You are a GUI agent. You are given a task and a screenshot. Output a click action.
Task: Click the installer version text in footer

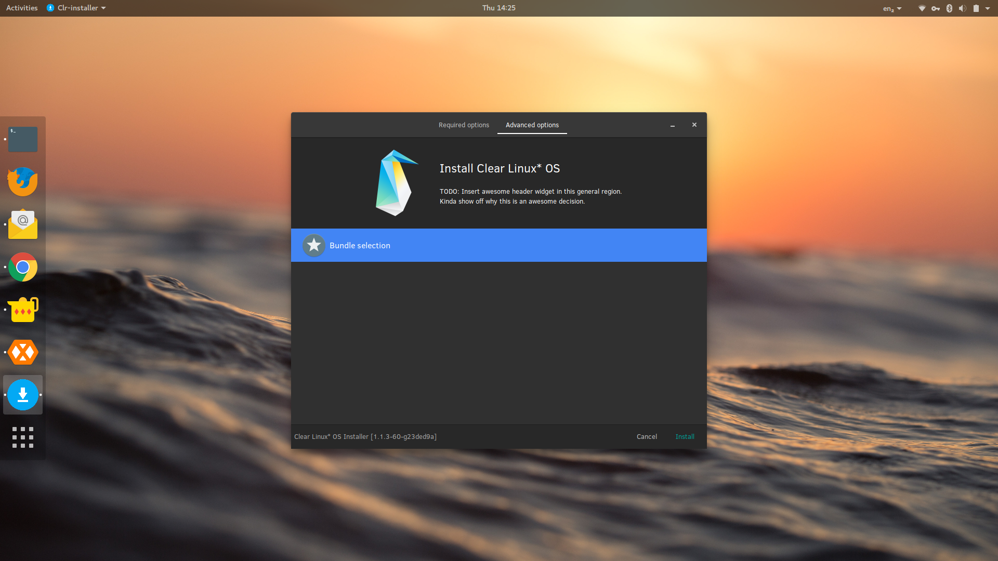(x=365, y=437)
